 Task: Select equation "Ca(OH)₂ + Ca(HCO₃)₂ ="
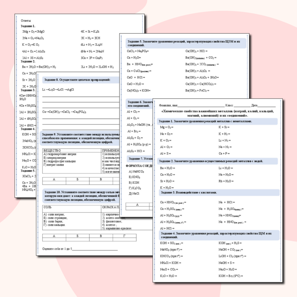coord(201,84)
